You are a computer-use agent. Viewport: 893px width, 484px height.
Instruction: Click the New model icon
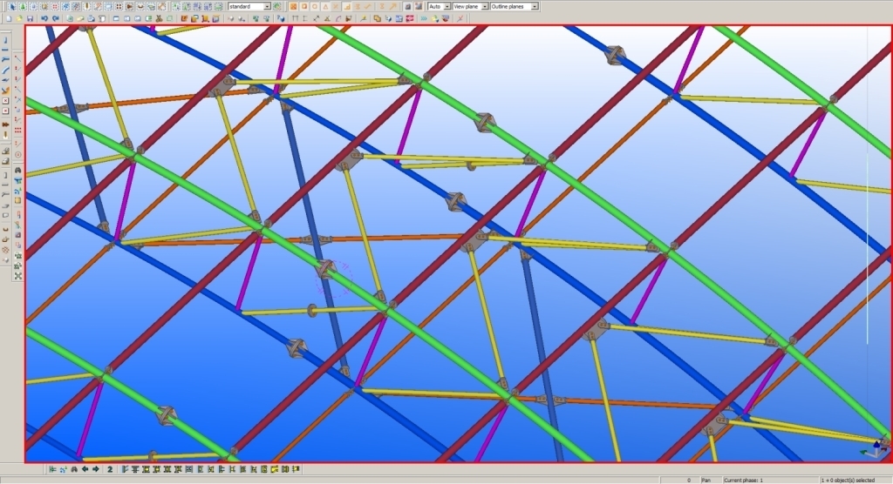(7, 18)
